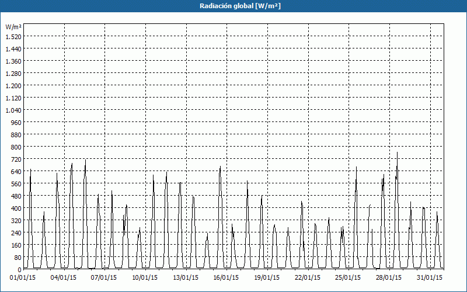
Task: Click the 1.120 y-axis label
Action: click(13, 98)
